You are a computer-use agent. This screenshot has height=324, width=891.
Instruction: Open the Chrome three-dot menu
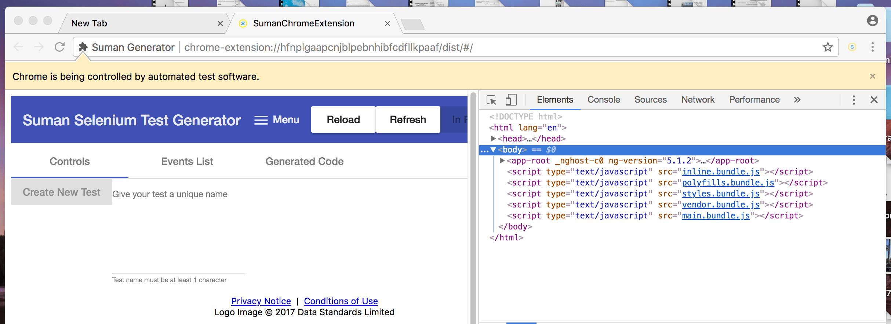pyautogui.click(x=873, y=47)
